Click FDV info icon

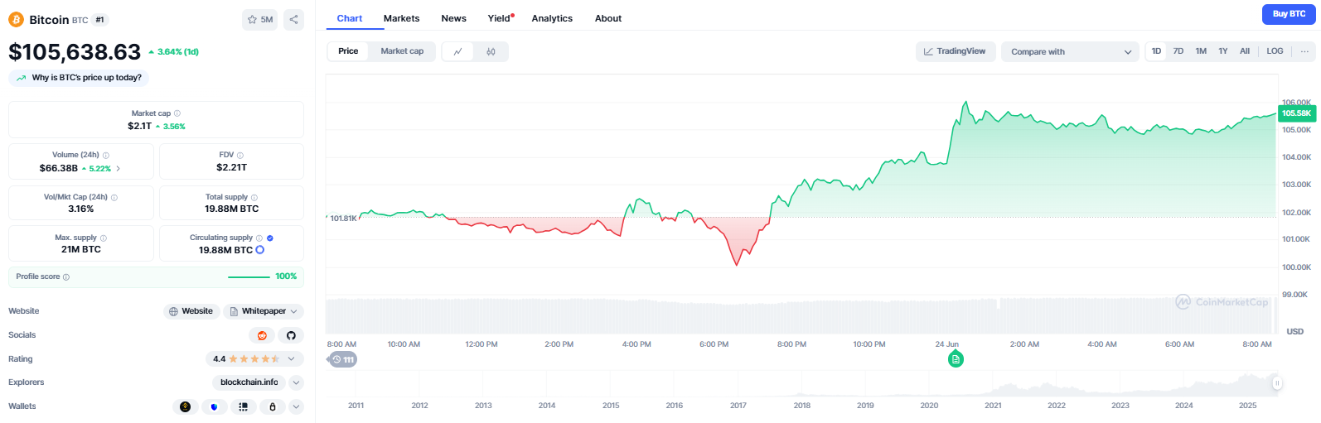click(240, 155)
